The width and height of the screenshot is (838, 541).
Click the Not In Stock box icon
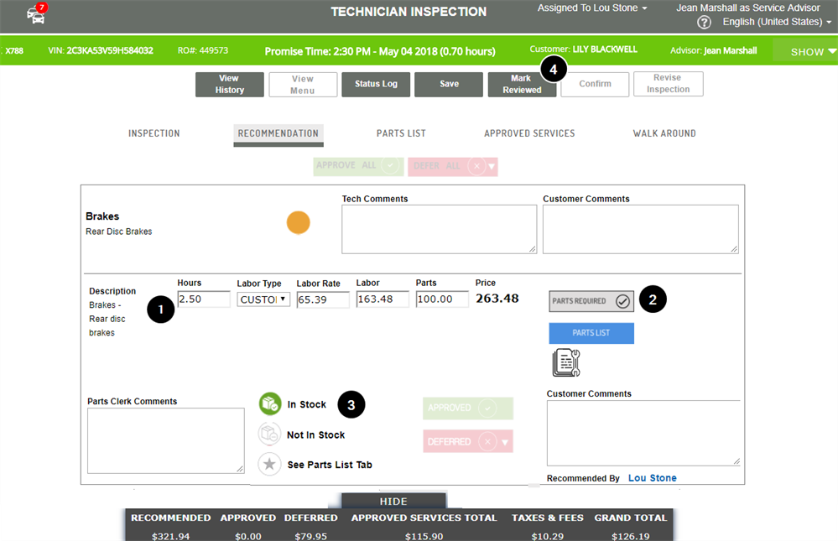270,434
